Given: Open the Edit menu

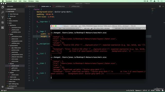Looking at the screenshot, I should point(20,1).
